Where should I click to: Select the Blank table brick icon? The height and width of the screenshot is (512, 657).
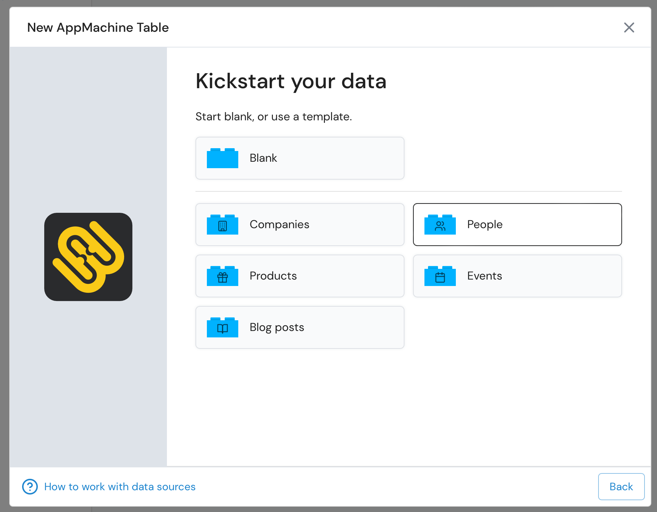222,158
